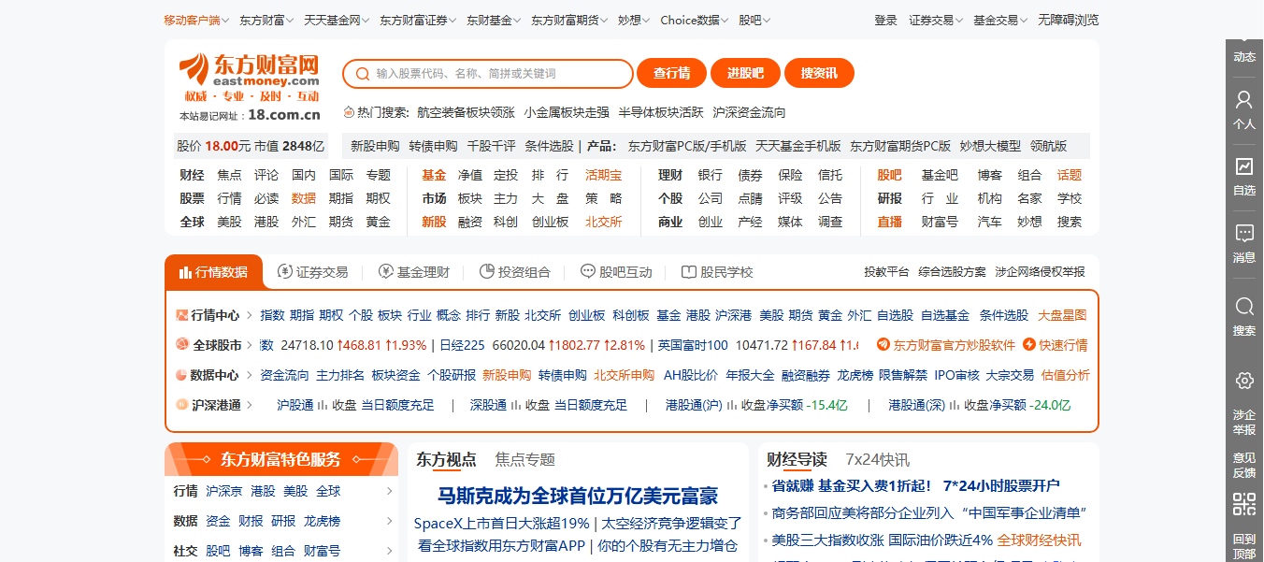The image size is (1264, 562).
Task: Click the flame icon beside 热门搜索
Action: 349,112
